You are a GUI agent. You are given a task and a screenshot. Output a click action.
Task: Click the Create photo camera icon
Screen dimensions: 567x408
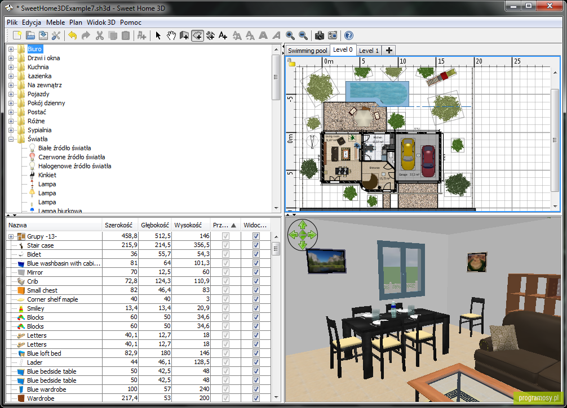point(320,35)
